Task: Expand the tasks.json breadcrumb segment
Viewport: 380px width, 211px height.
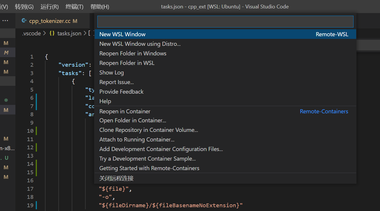Action: pyautogui.click(x=69, y=33)
